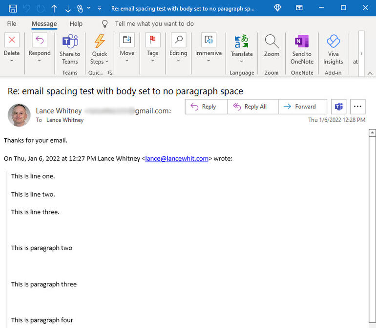The width and height of the screenshot is (376, 328).
Task: Click the Zoom magnifying glass icon
Action: (x=272, y=41)
